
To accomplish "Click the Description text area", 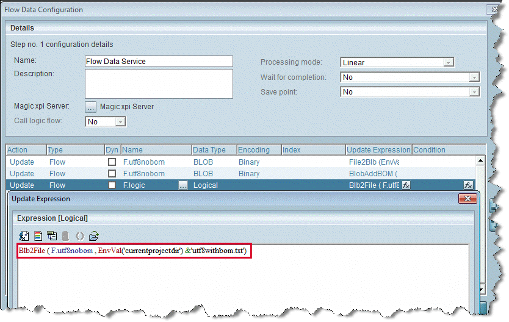I will (x=159, y=84).
